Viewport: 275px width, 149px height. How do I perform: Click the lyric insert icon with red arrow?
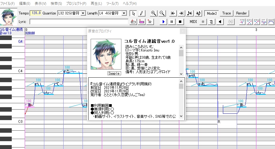pyautogui.click(x=133, y=22)
